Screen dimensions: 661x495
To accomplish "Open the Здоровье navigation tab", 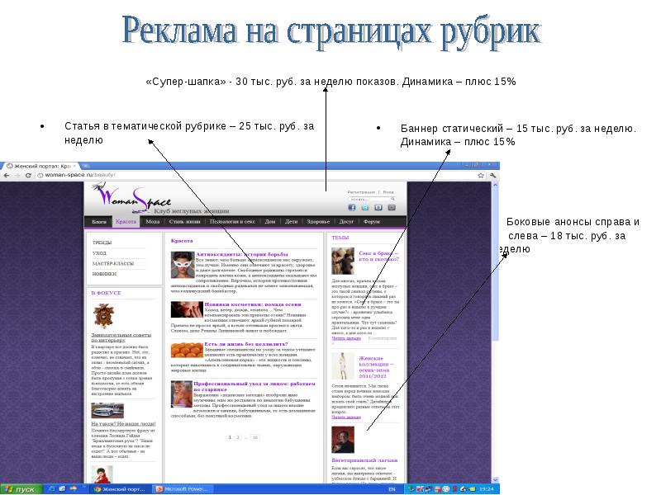I will pyautogui.click(x=318, y=222).
